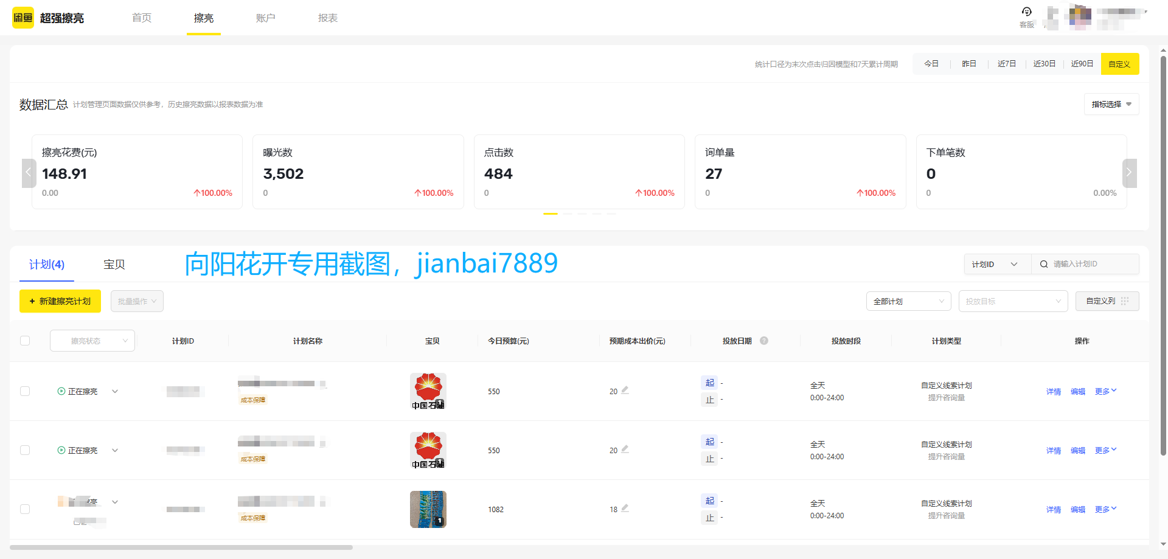Click 起 start date icon in first row
The image size is (1168, 559).
(x=709, y=383)
